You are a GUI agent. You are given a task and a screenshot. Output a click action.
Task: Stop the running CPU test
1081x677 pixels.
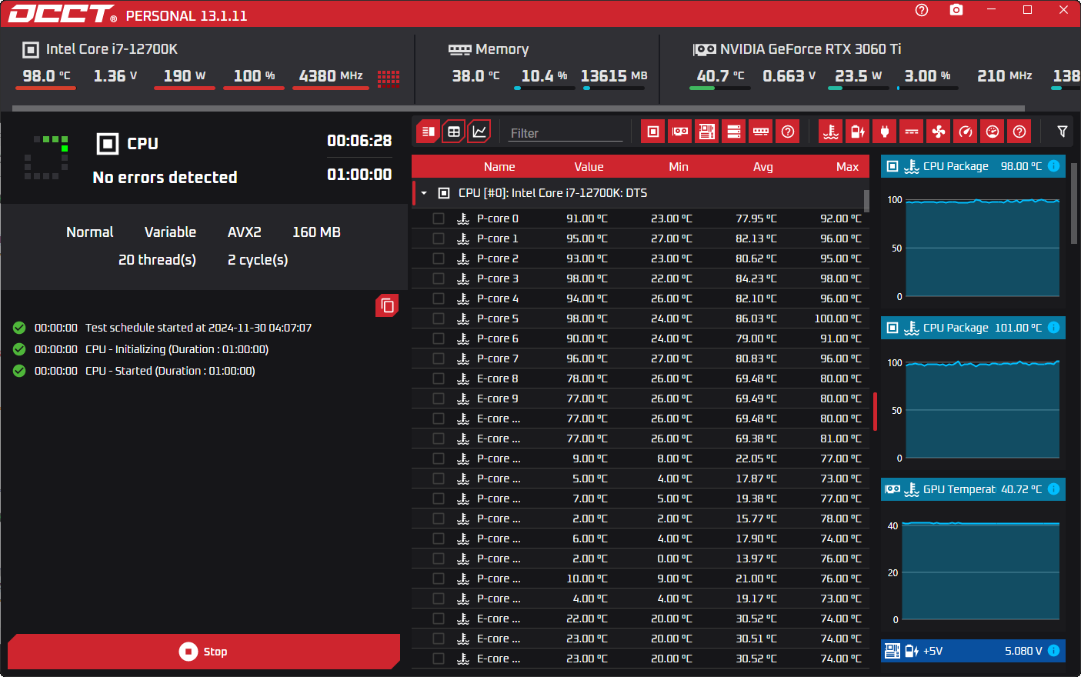[204, 652]
